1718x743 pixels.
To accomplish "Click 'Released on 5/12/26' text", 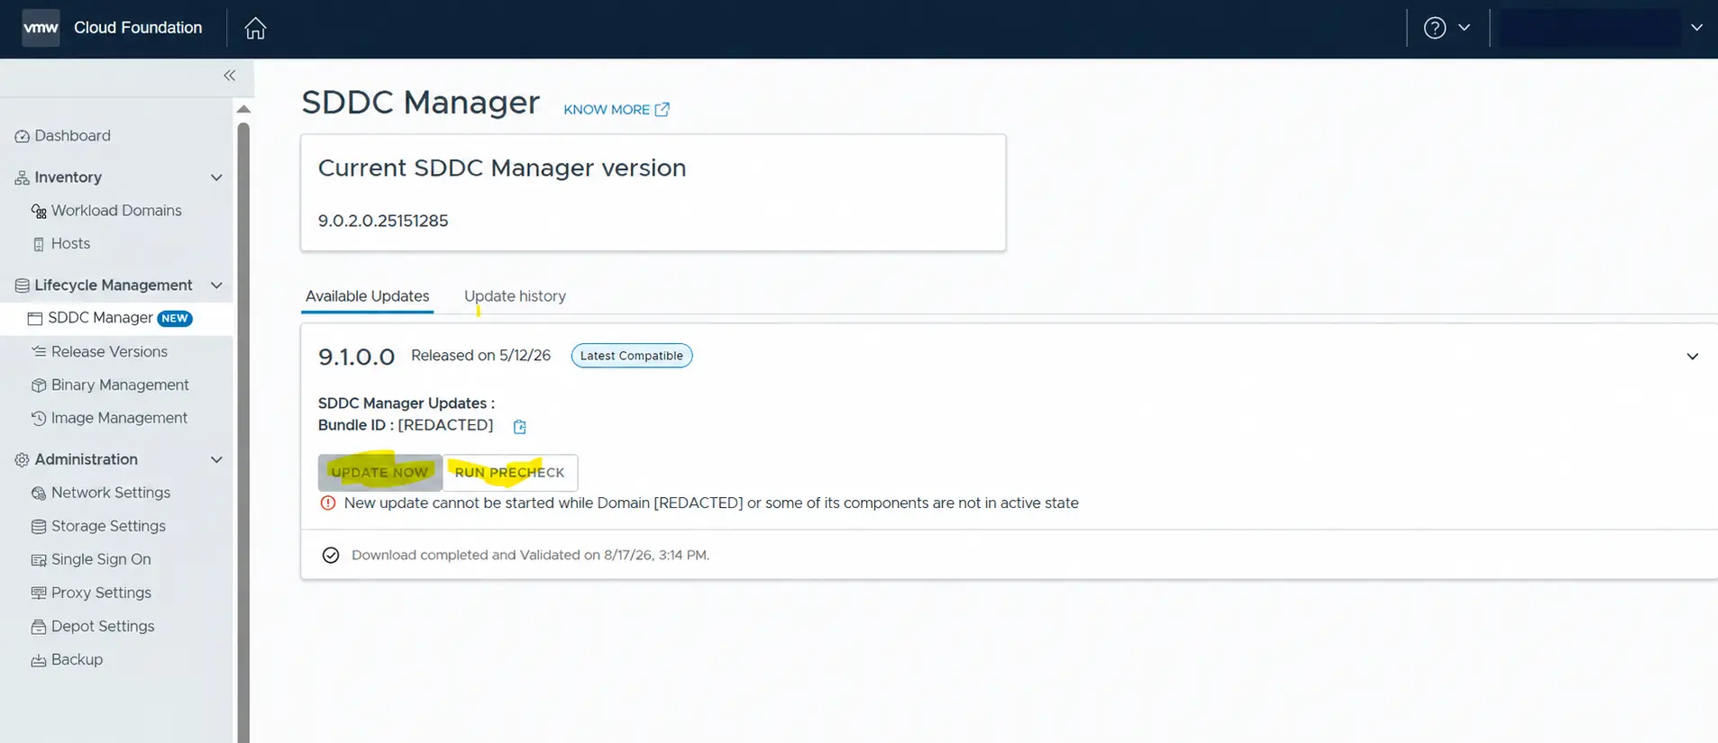I will [480, 356].
